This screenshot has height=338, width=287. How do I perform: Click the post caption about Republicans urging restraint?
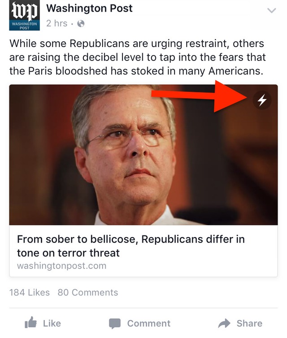point(137,57)
